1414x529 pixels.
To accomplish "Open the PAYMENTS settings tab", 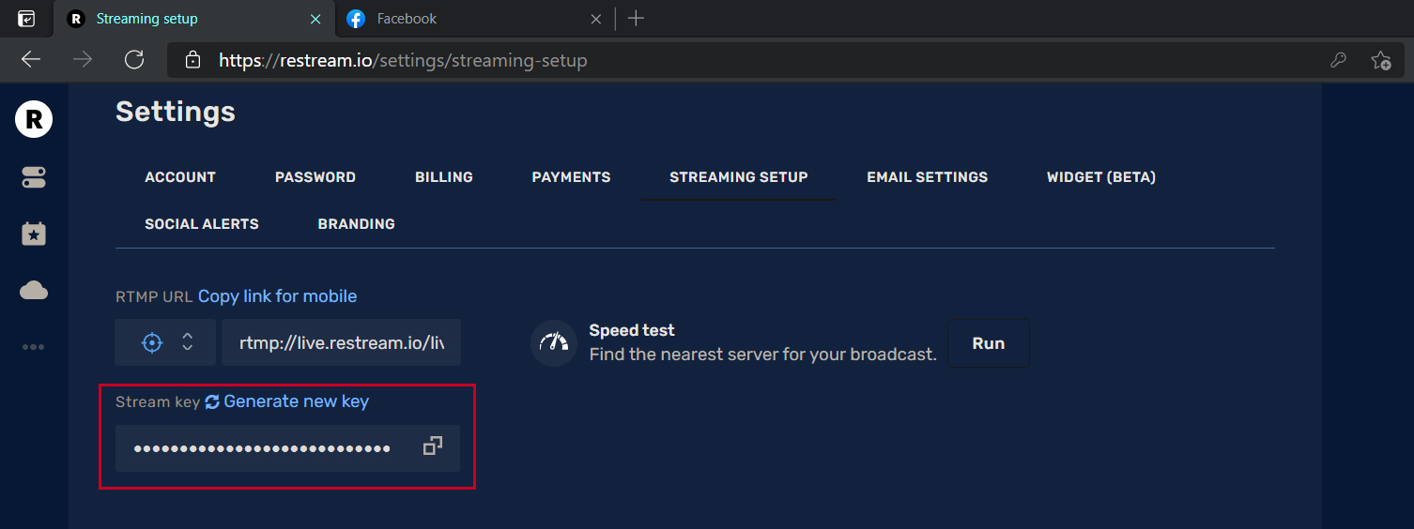I will 571,176.
